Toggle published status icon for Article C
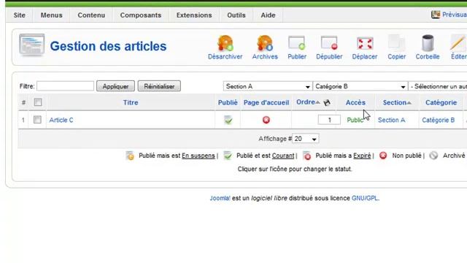The width and height of the screenshot is (467, 263). click(x=228, y=120)
